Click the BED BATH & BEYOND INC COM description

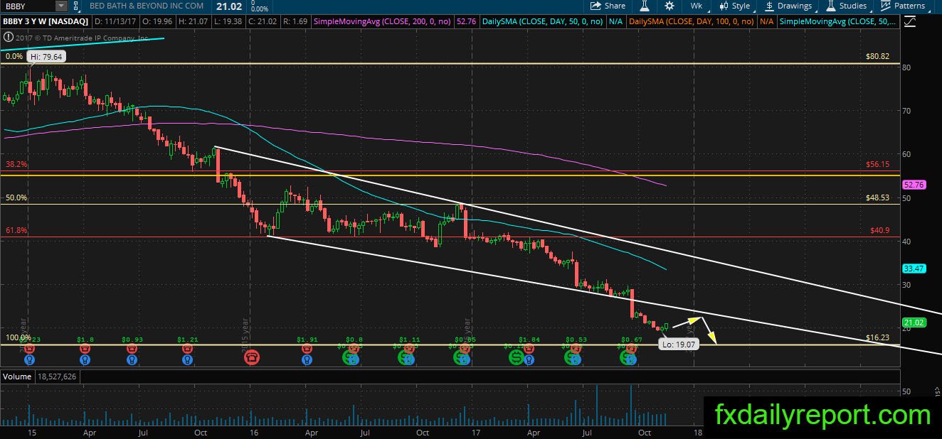point(147,6)
